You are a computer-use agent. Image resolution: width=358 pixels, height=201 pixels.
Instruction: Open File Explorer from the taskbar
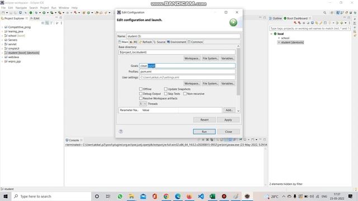coord(131,196)
